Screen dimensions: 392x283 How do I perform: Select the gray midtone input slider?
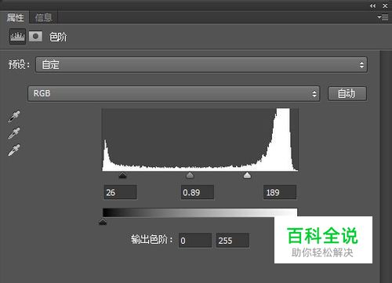pos(190,175)
